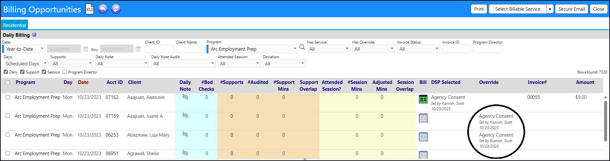Toggle the Support checkbox
610x161 pixels.
pyautogui.click(x=22, y=72)
